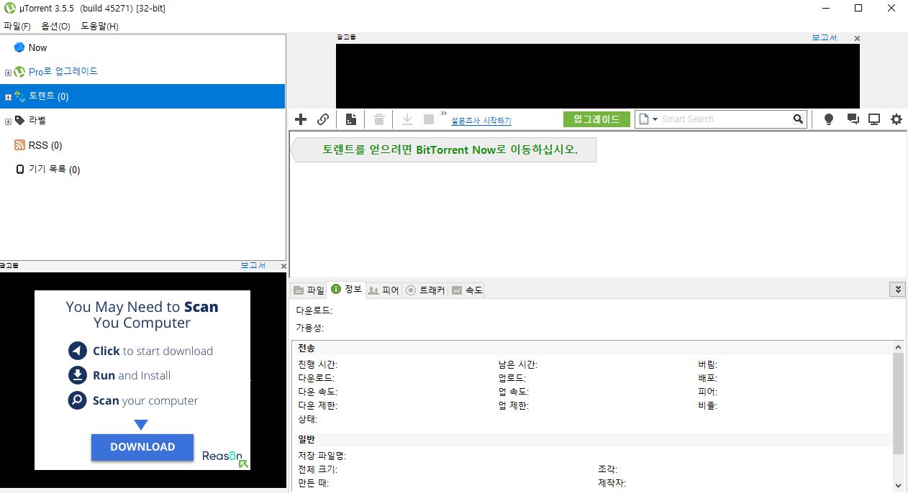Open the 도움말(H) menu
Screen dimensions: 908x493
99,26
